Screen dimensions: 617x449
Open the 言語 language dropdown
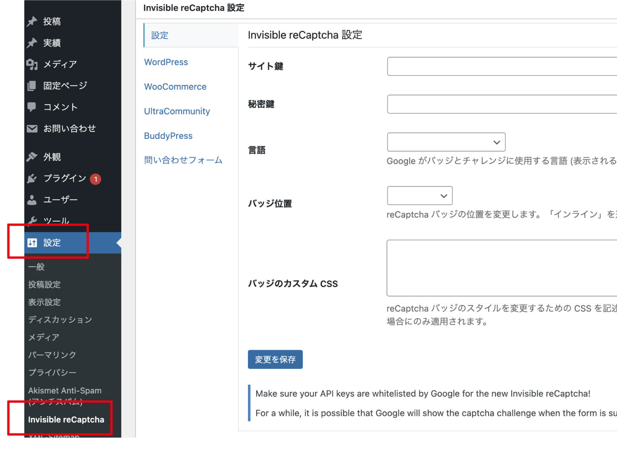tap(446, 142)
